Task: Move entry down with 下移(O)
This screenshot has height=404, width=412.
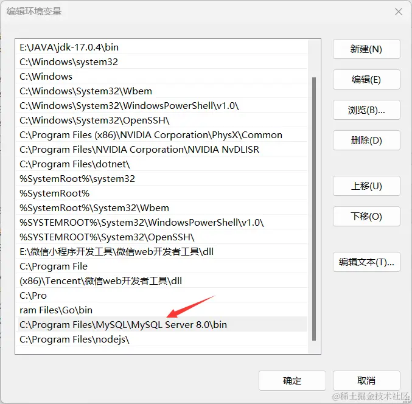Action: coord(366,216)
